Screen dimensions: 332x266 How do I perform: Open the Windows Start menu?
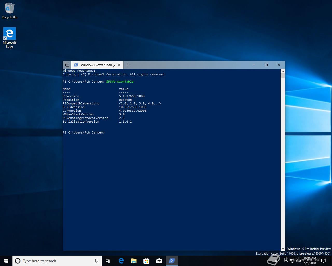pyautogui.click(x=6, y=261)
